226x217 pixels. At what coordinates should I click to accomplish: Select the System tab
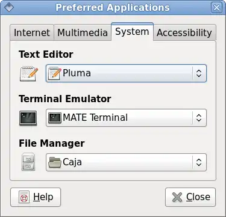(132, 32)
